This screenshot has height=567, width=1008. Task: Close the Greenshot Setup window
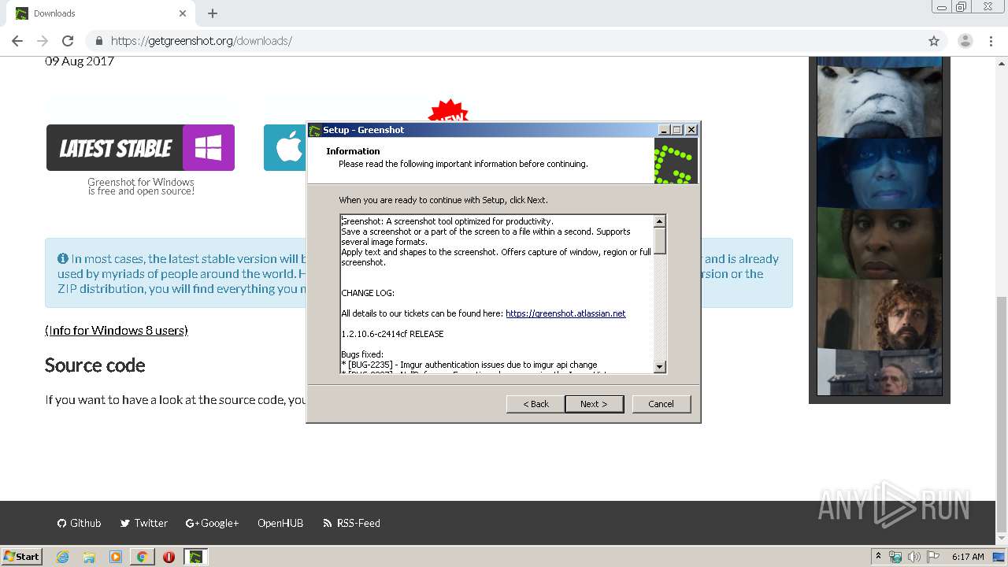[x=691, y=130]
